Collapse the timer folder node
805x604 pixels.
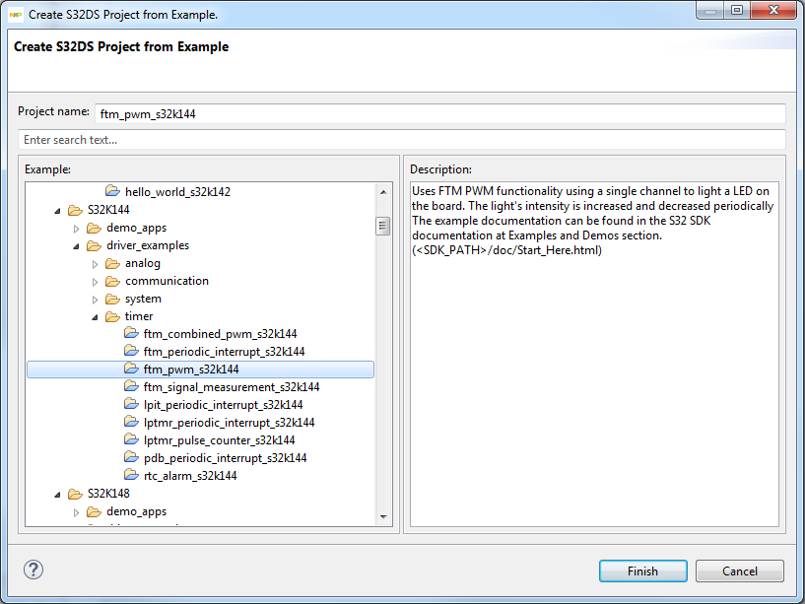coord(95,317)
